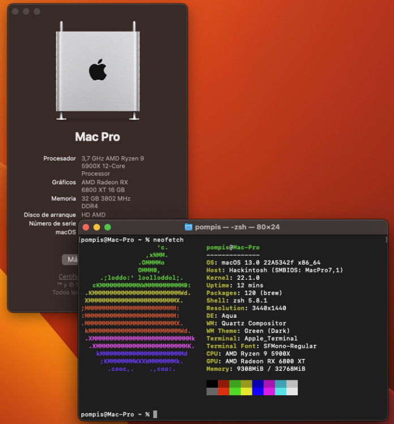This screenshot has width=394, height=424.
Task: Close the About This Mac window
Action: (x=15, y=11)
